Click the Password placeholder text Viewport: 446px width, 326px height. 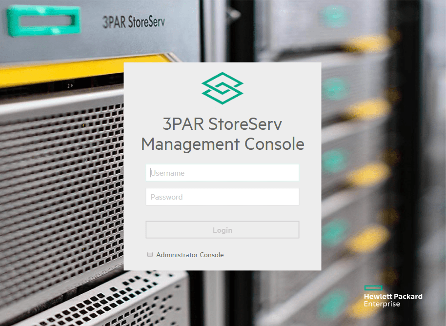tap(167, 197)
